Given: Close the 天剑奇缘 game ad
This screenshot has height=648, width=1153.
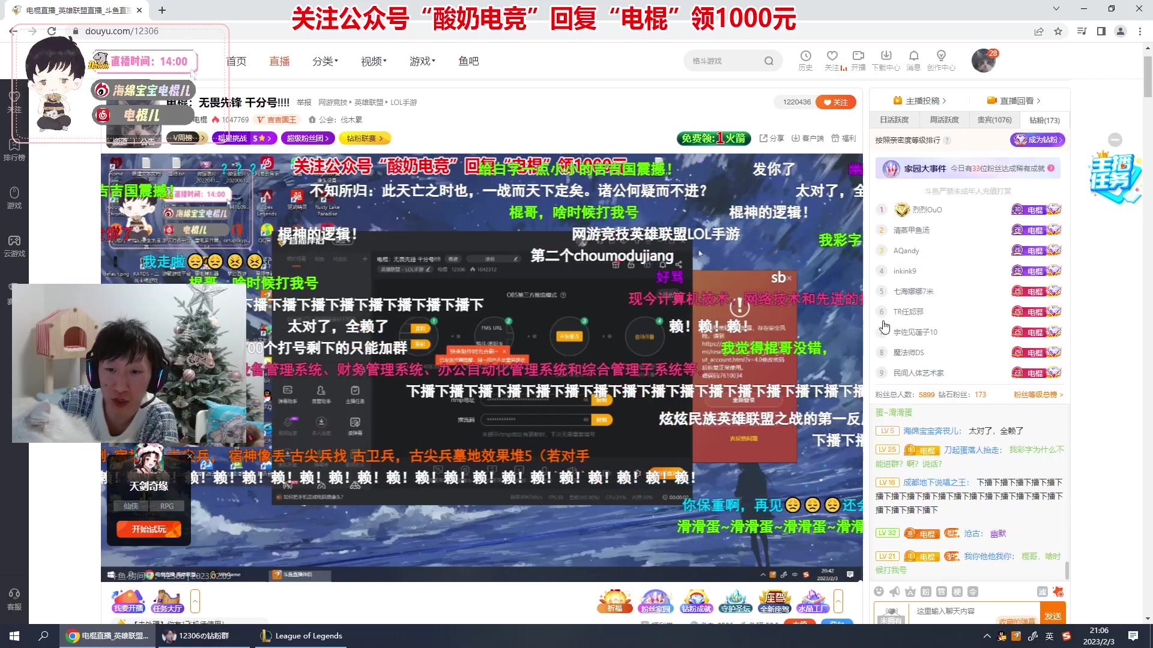Looking at the screenshot, I should pos(190,457).
